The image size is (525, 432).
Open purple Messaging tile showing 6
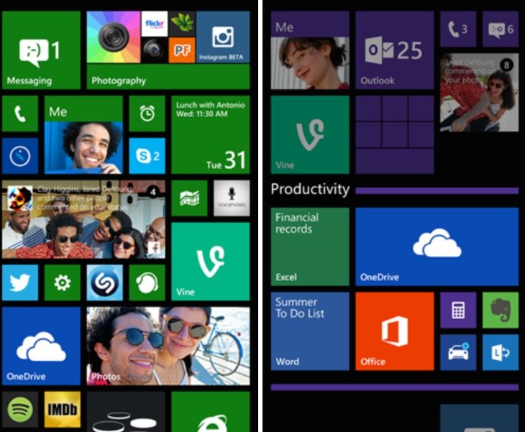coord(501,29)
